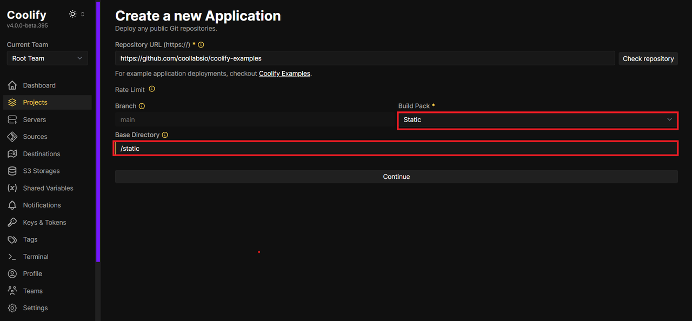
Task: Click the Sources git icon
Action: [12, 137]
